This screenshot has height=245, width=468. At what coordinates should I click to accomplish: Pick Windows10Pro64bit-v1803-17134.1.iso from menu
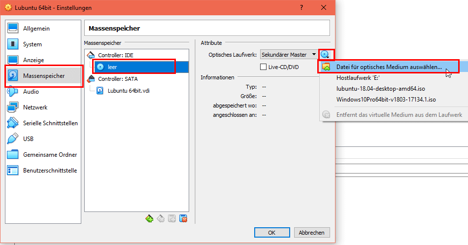pos(394,100)
